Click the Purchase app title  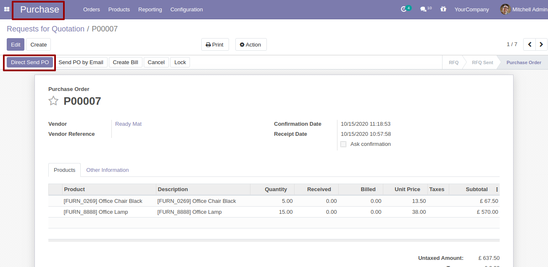click(40, 10)
